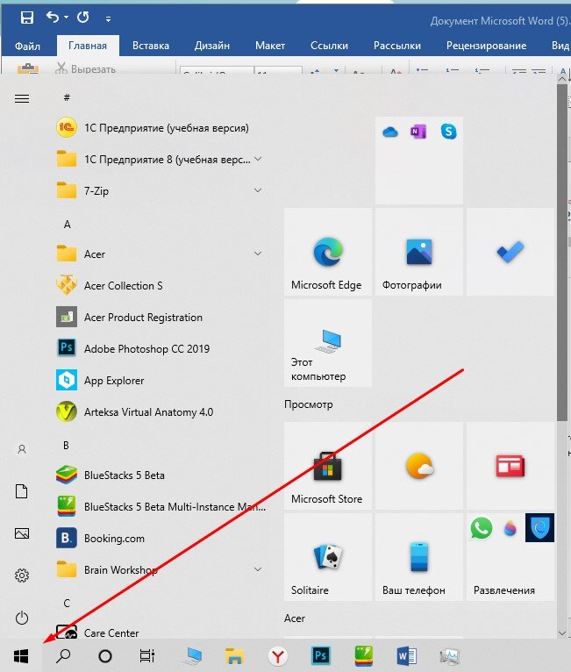The height and width of the screenshot is (672, 571).
Task: Expand Start menu hamburger navigation
Action: [22, 98]
